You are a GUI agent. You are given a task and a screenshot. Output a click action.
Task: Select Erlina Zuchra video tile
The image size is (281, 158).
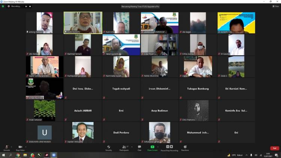pyautogui.click(x=198, y=45)
